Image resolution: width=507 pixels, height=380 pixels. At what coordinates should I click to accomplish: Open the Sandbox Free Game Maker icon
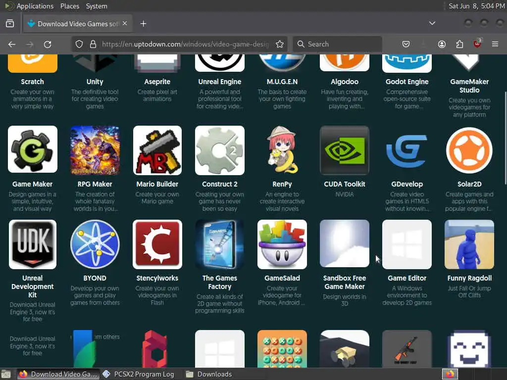point(345,243)
